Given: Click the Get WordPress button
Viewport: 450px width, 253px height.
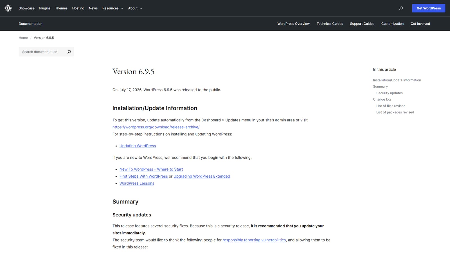Looking at the screenshot, I should [x=429, y=8].
